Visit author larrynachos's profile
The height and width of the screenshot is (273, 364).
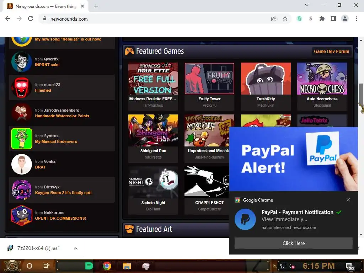[x=153, y=105]
